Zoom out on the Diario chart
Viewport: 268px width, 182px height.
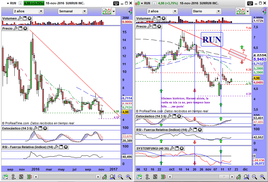point(254,177)
